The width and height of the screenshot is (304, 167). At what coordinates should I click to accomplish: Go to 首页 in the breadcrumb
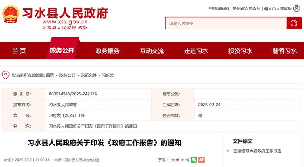[50, 75]
